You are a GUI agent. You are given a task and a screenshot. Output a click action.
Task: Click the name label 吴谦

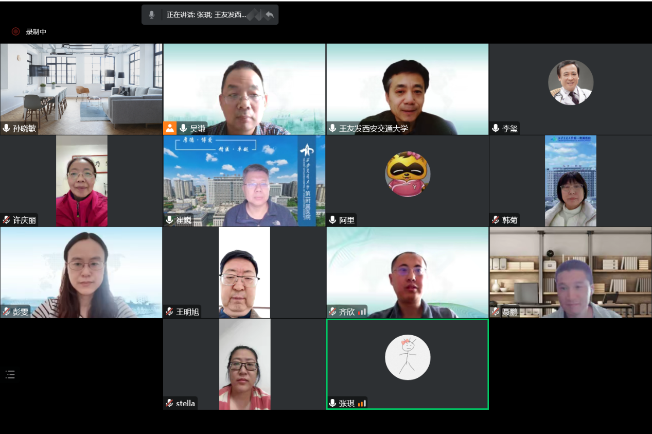(x=198, y=128)
